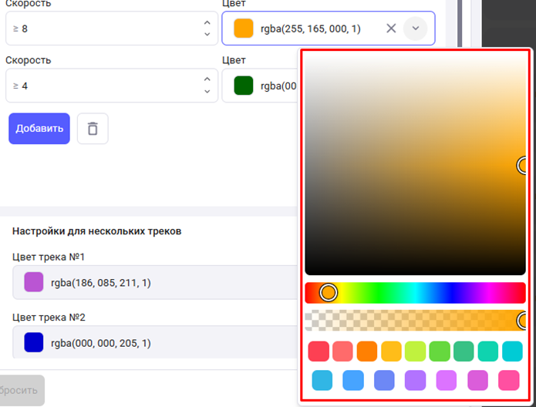Select the red preset color swatch
The height and width of the screenshot is (407, 536).
point(319,351)
